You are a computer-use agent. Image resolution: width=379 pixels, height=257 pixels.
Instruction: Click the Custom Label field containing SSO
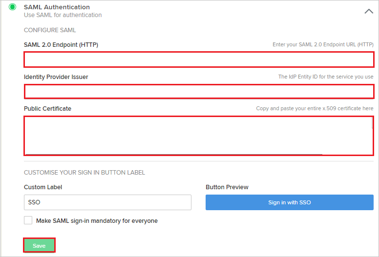click(x=107, y=202)
